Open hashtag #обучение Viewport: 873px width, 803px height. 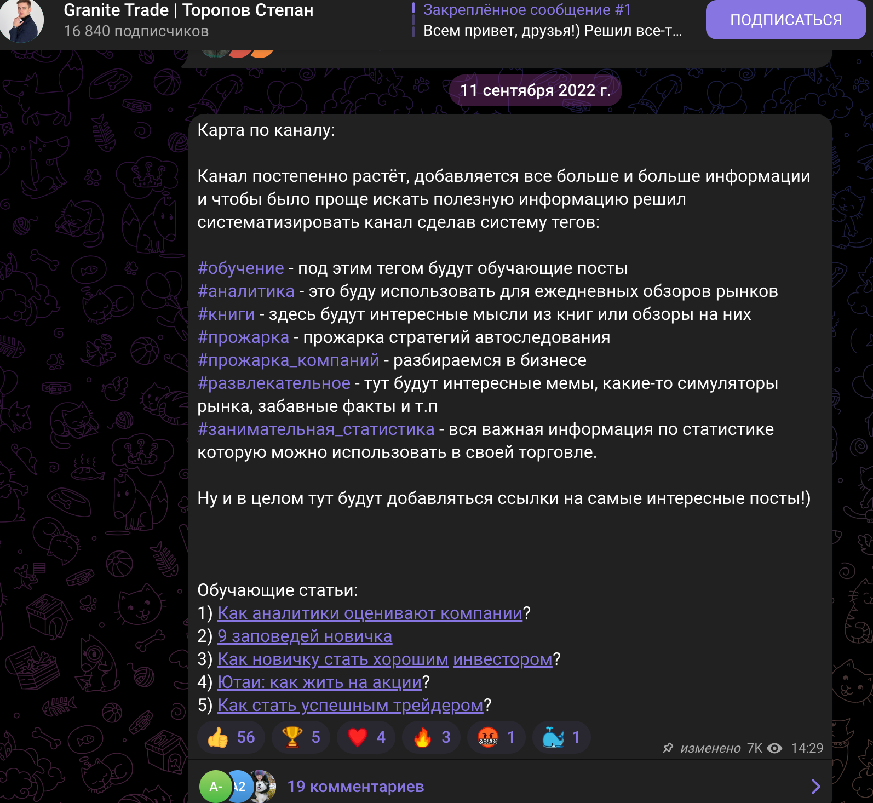pyautogui.click(x=241, y=268)
